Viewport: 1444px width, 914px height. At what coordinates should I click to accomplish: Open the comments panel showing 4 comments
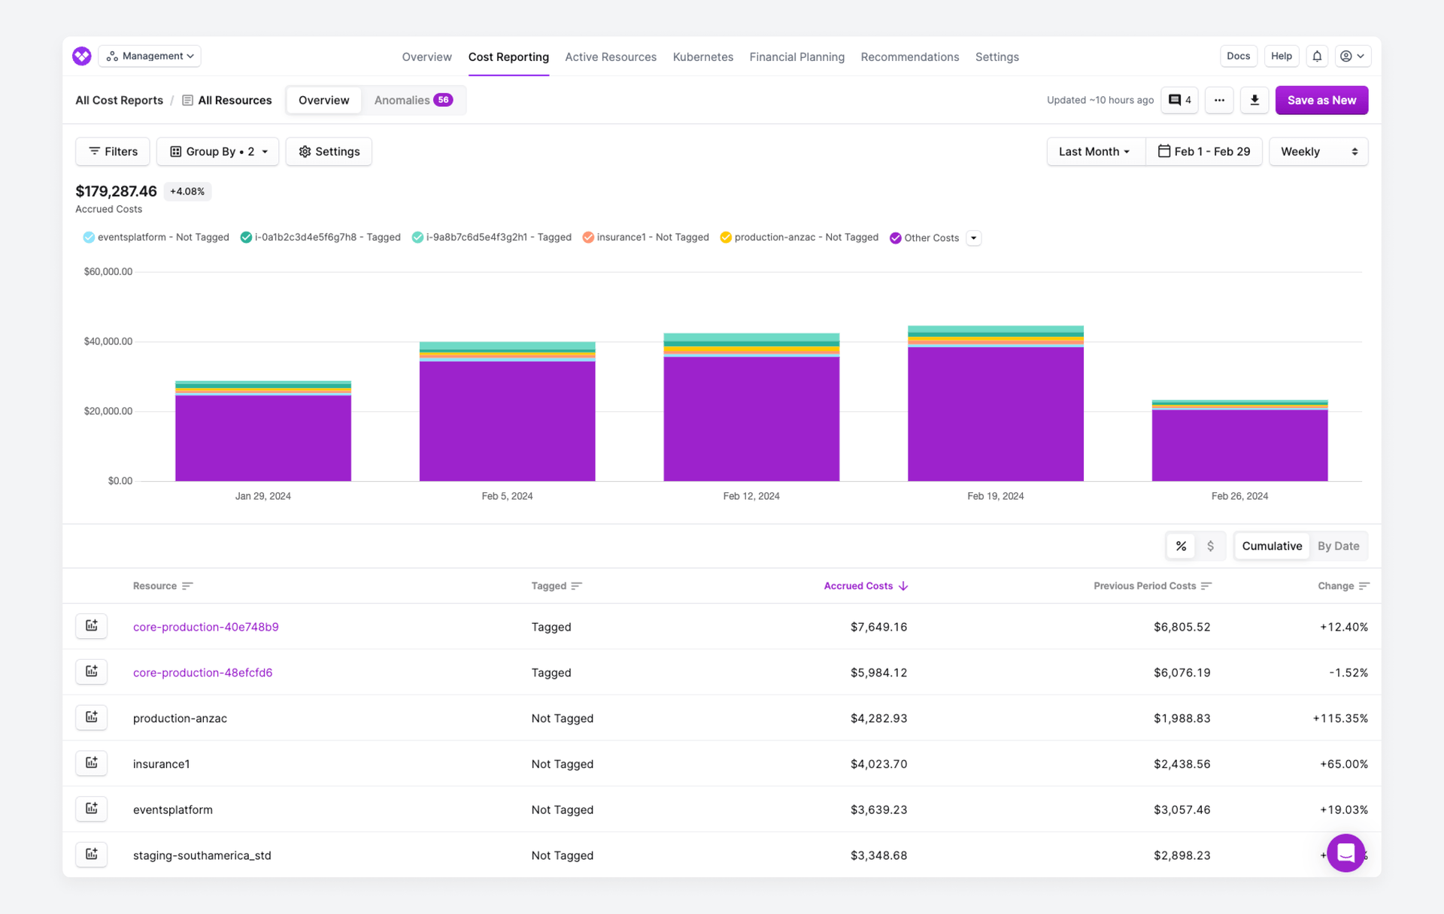click(1179, 100)
